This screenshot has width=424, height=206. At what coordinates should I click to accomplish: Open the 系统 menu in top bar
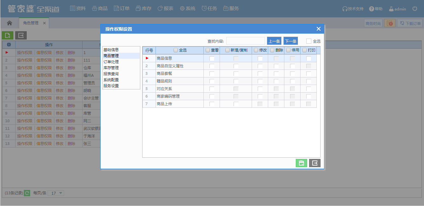coord(188,9)
